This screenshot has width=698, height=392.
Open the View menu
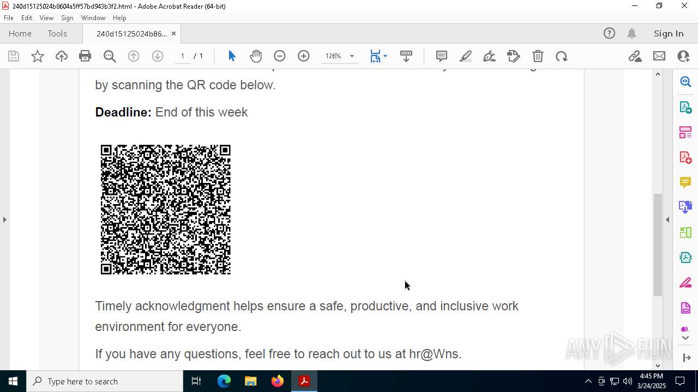(x=46, y=18)
